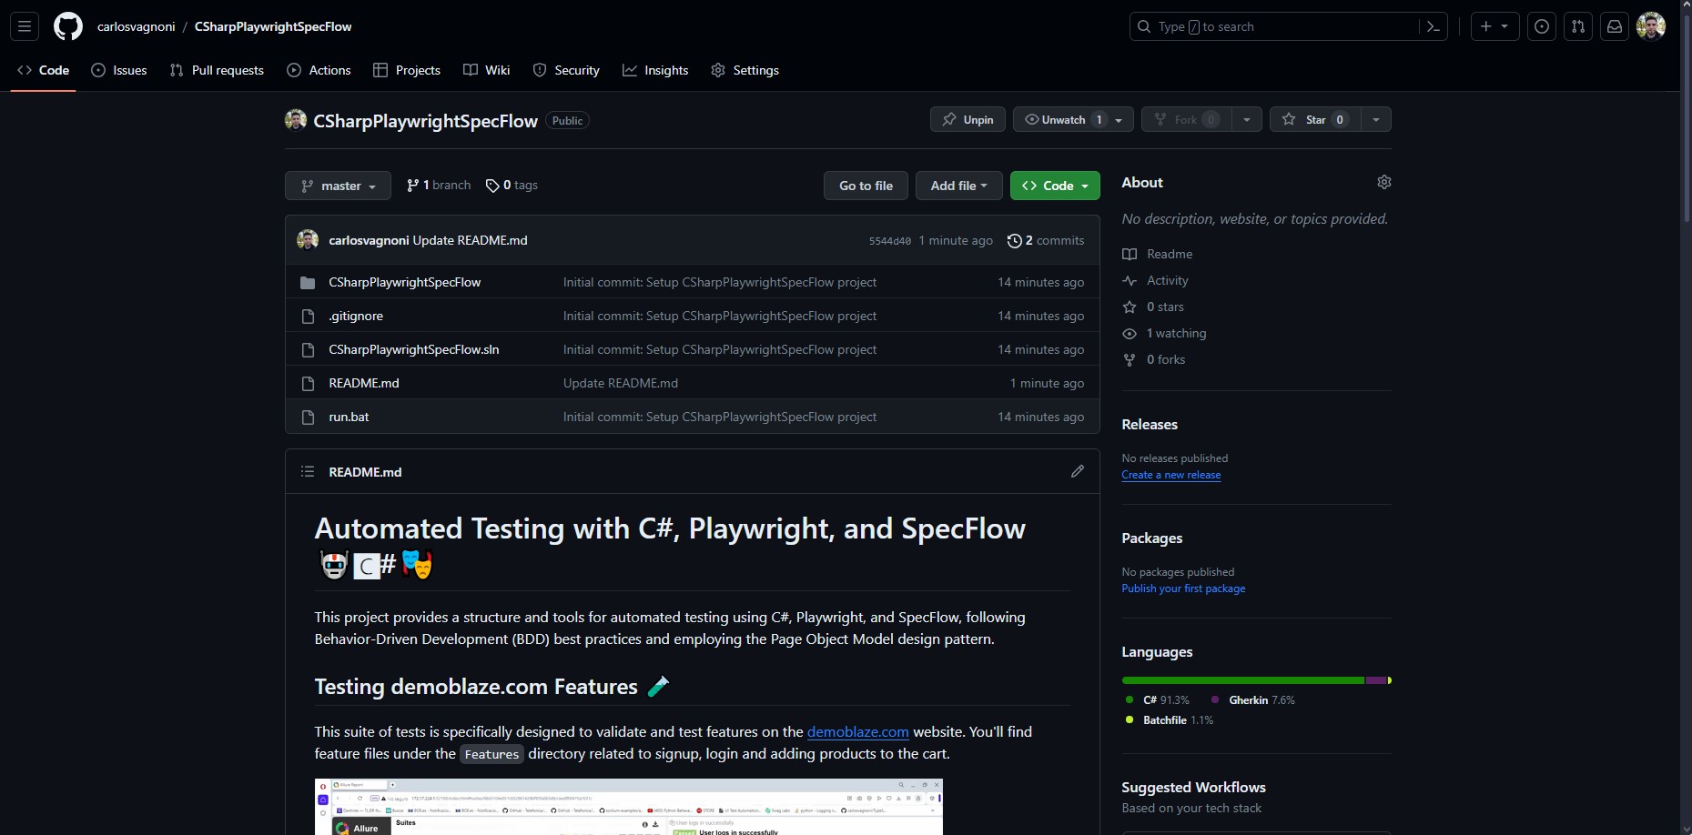Click the green C# language bar segment
Image resolution: width=1692 pixels, height=835 pixels.
1242,680
